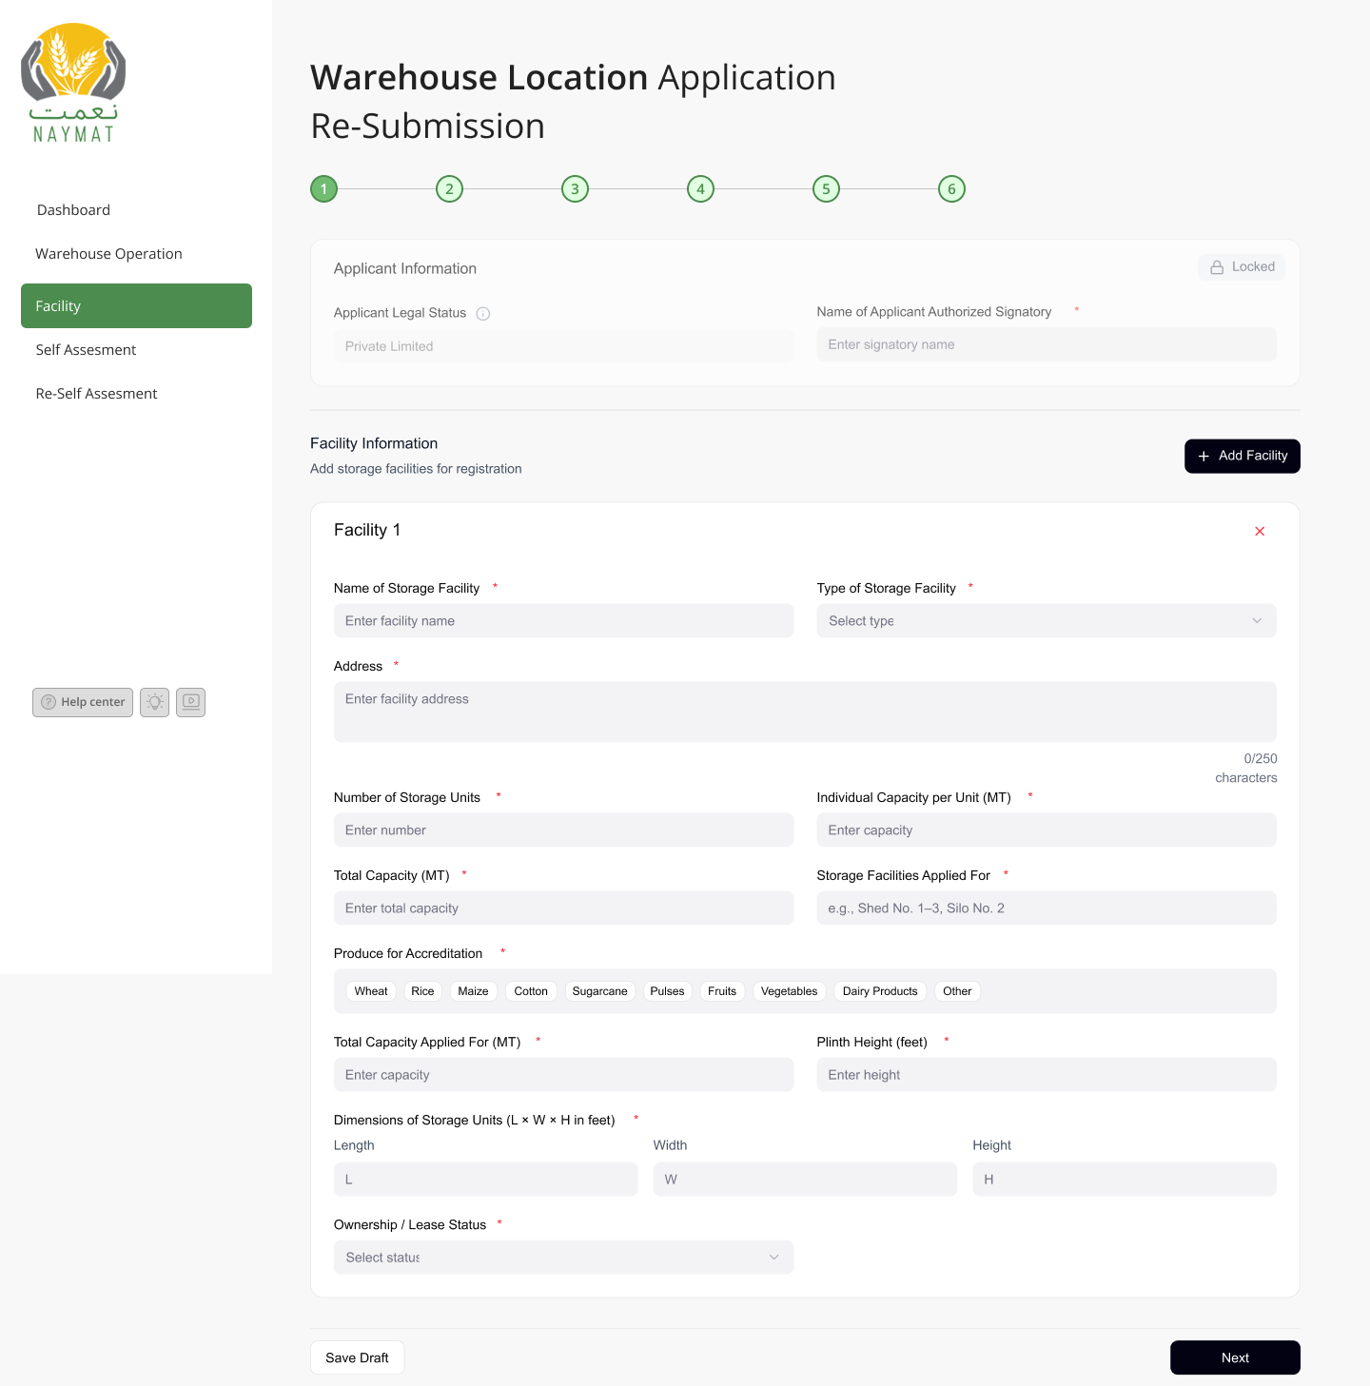1370x1386 pixels.
Task: Go to step 6 in the progress stepper
Action: click(951, 189)
